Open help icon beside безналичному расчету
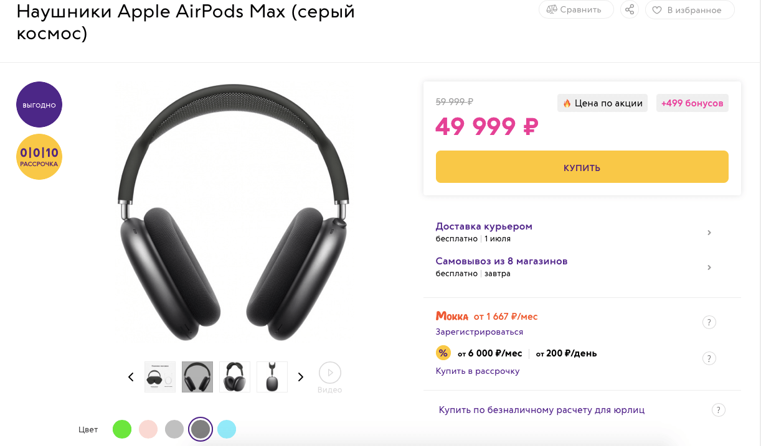761x446 pixels. coord(718,410)
